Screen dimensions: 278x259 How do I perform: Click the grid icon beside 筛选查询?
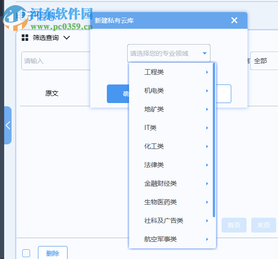(x=25, y=38)
